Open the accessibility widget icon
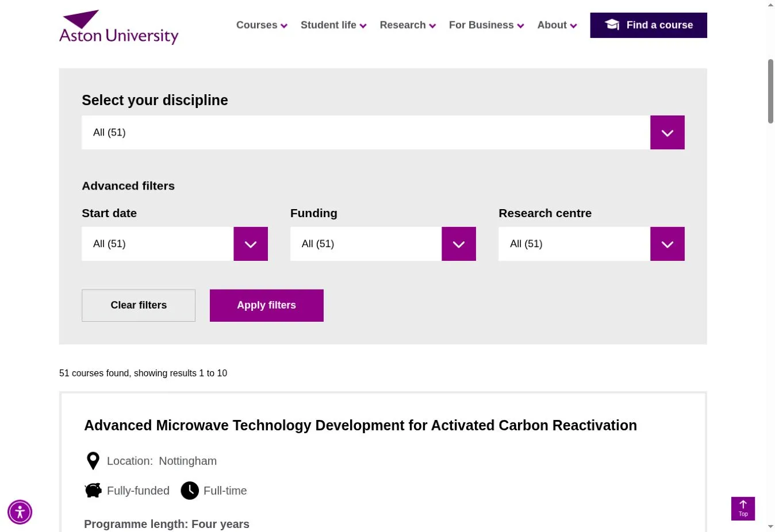Screen dimensions: 775x532 point(20,512)
